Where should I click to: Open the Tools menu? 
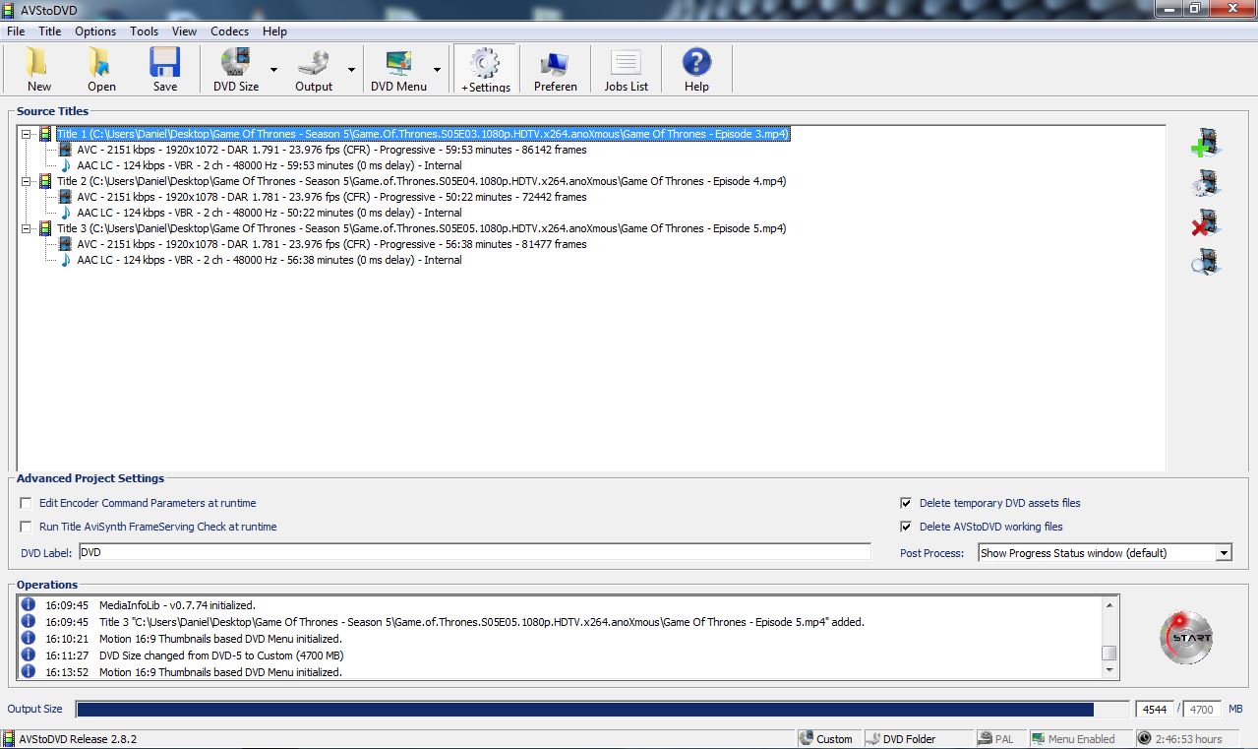pyautogui.click(x=144, y=31)
